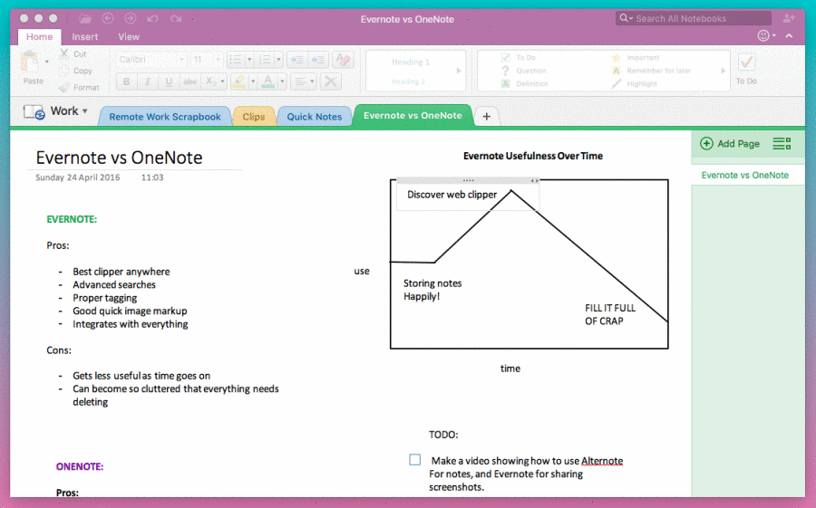This screenshot has width=816, height=508.
Task: Click the delete X button in ribbon
Action: coord(330,81)
